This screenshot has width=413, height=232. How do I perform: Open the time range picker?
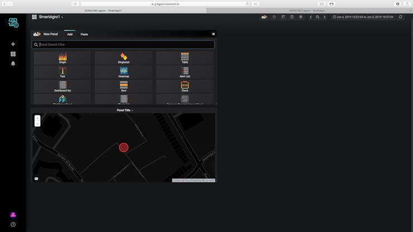click(x=363, y=17)
